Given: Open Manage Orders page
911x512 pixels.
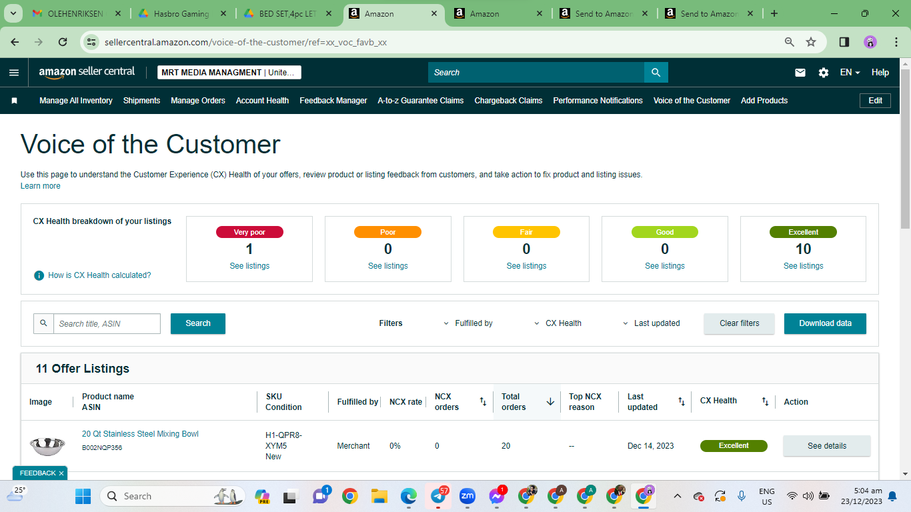Looking at the screenshot, I should [198, 101].
